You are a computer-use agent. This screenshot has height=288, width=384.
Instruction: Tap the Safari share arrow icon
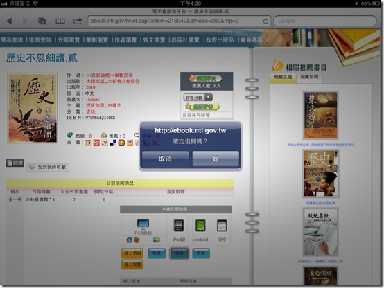(x=78, y=21)
